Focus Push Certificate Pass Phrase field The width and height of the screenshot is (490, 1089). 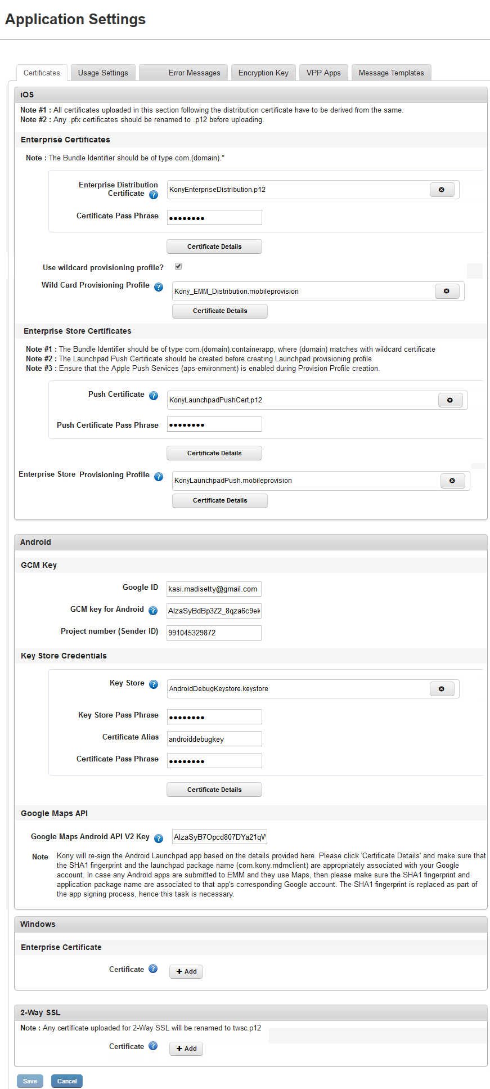point(214,424)
